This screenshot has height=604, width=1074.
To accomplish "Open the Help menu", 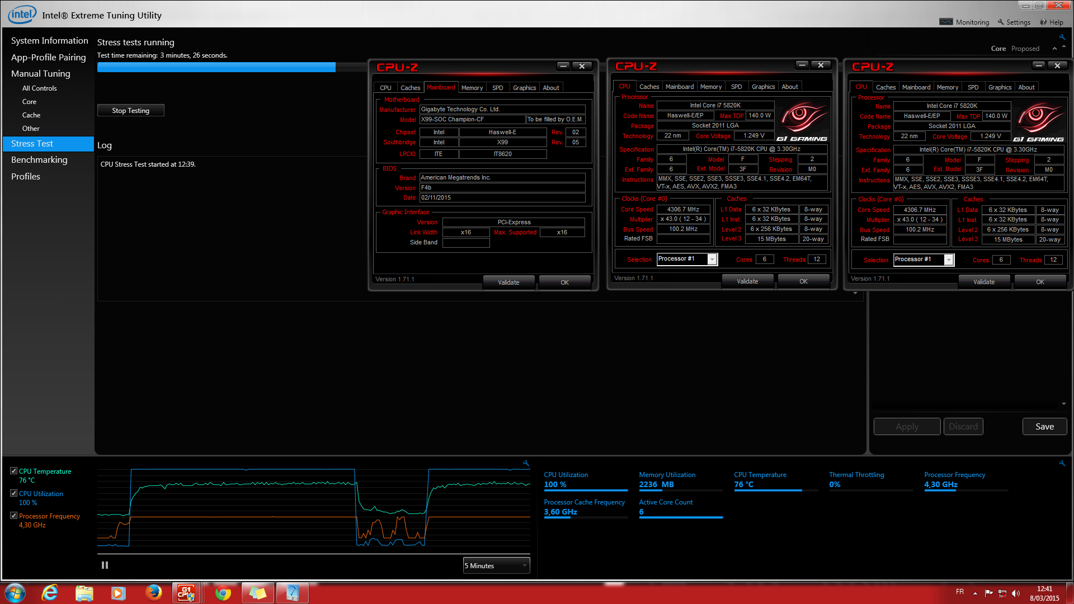I will click(x=1052, y=22).
